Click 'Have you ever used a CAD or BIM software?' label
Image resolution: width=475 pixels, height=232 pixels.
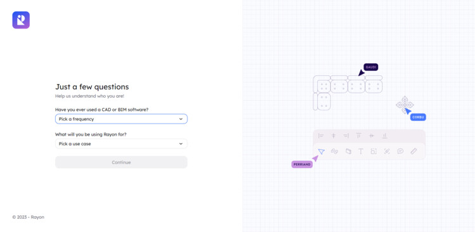pyautogui.click(x=102, y=110)
